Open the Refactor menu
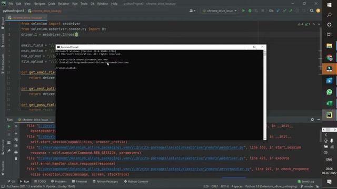Screen dimensions: 337x189 [x=64, y=4]
